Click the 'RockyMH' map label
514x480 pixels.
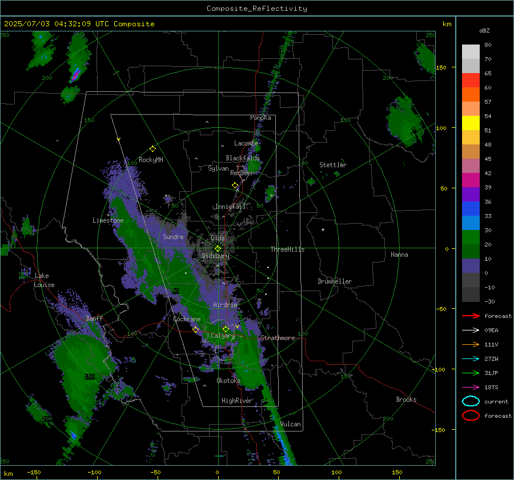click(151, 160)
